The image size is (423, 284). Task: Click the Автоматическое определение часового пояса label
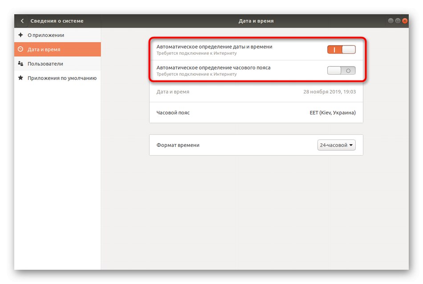(x=213, y=68)
